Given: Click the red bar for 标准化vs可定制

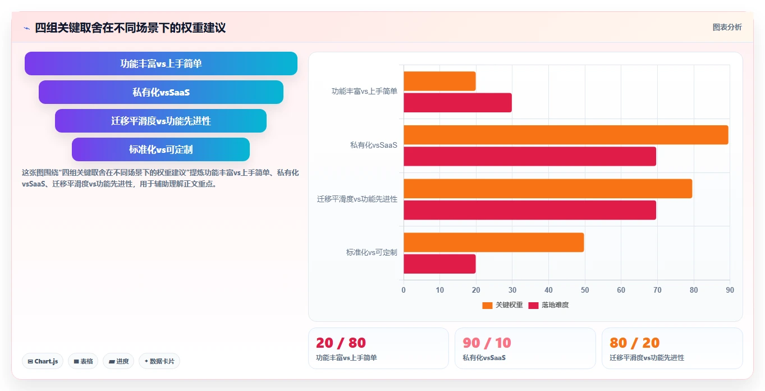Looking at the screenshot, I should [439, 264].
